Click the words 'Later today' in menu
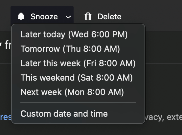Screen dimensions: 182x135 coord(43,35)
